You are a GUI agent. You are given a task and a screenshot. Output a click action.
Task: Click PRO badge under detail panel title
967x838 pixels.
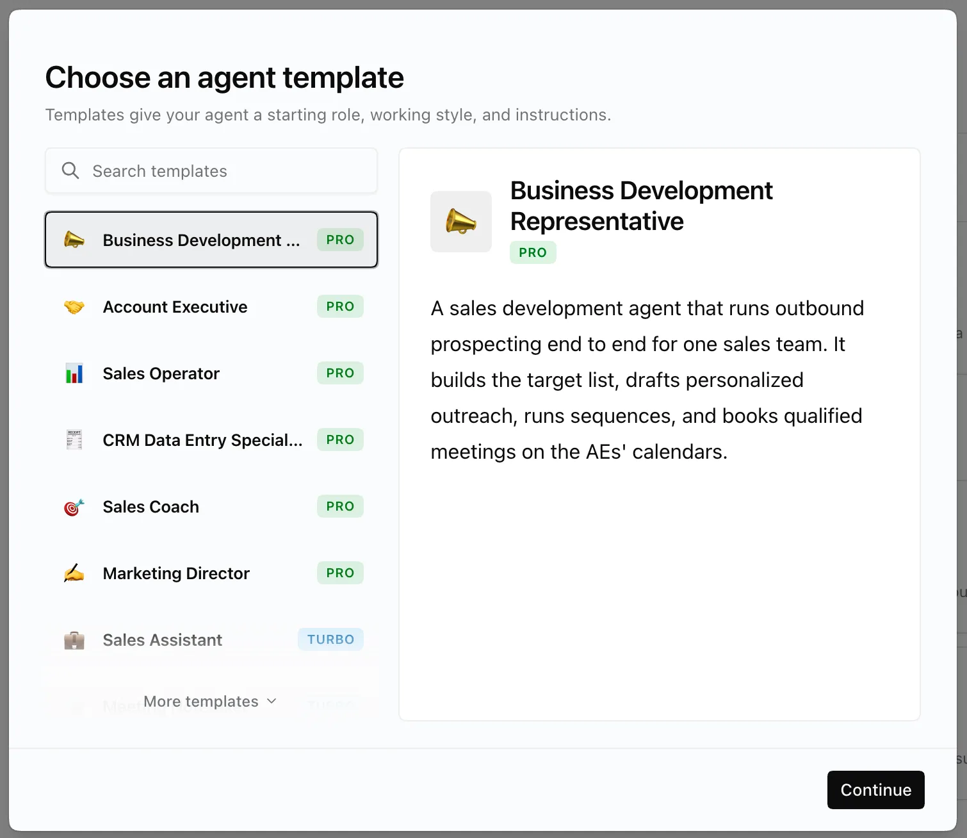(x=533, y=252)
